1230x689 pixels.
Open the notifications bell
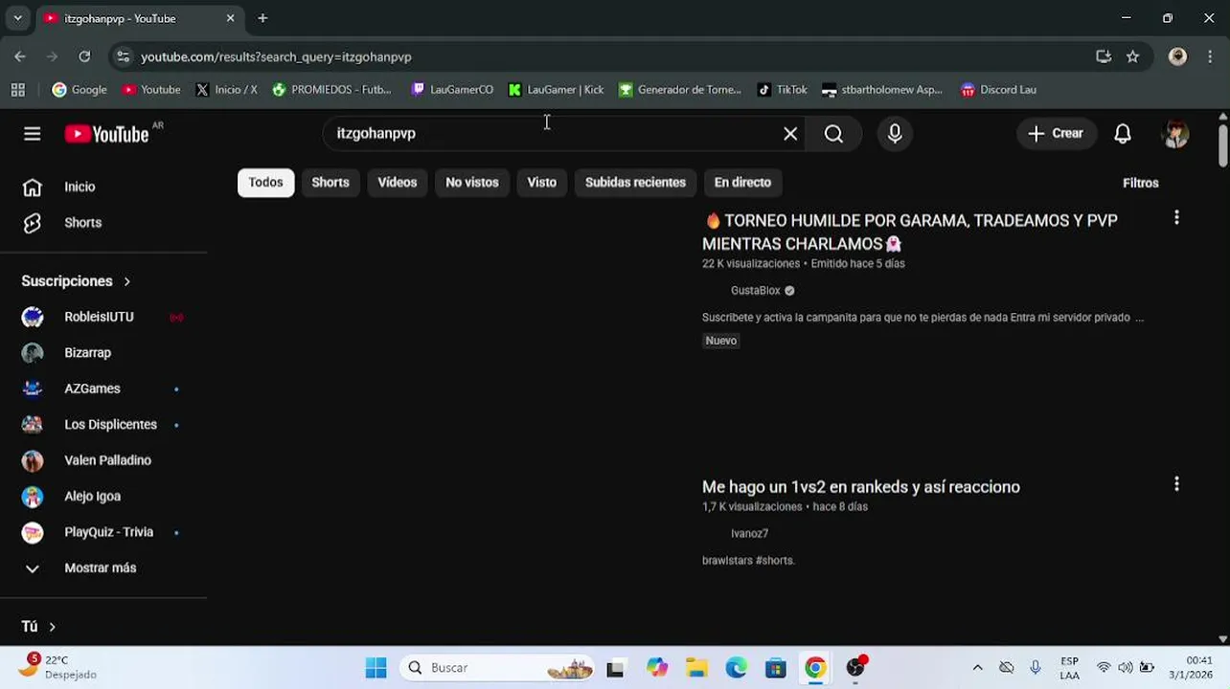[x=1123, y=134]
